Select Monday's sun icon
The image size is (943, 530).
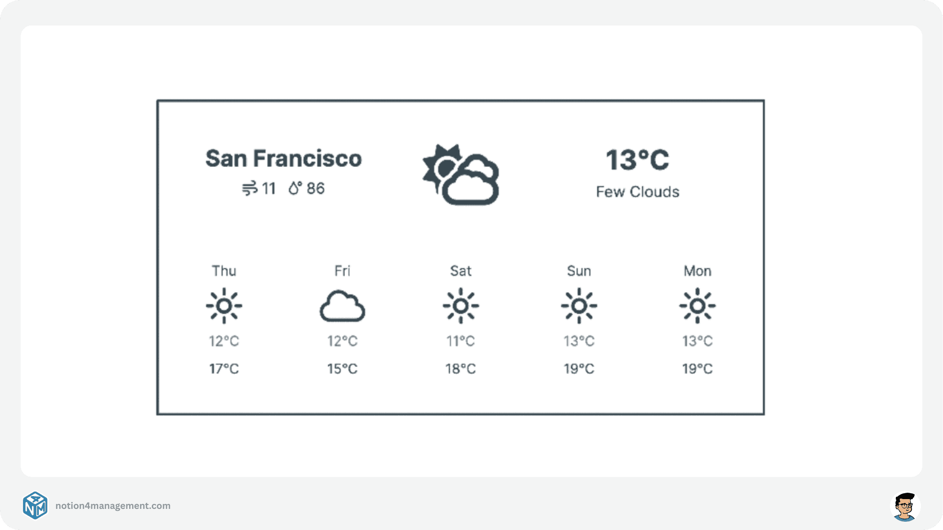point(697,305)
